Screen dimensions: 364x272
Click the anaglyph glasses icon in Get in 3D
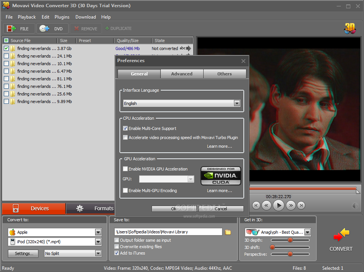point(253,232)
